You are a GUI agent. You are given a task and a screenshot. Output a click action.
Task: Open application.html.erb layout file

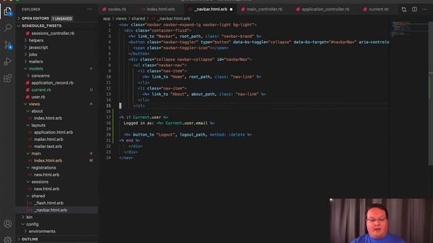[x=53, y=132]
